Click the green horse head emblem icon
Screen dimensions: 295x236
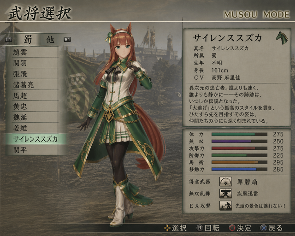[282, 38]
